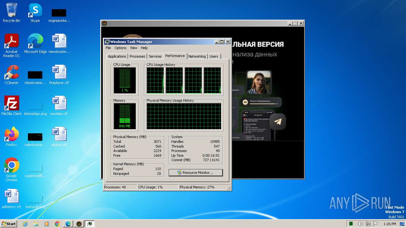Select classiccame file icon on desktop
The height and width of the screenshot is (228, 406).
coord(35,78)
